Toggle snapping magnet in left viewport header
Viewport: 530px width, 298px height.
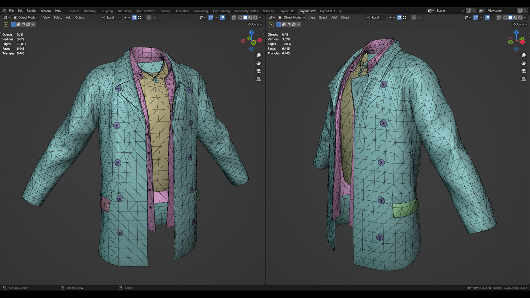(x=134, y=18)
